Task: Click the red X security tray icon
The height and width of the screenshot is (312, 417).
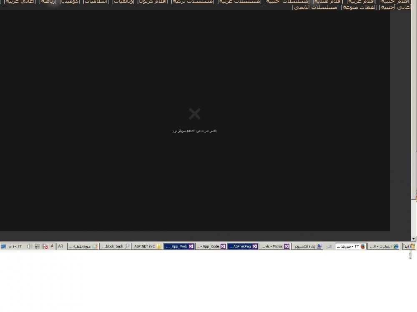Action: pos(45,247)
